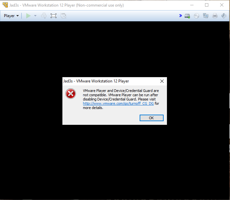
Task: Click the red error icon in dialog
Action: pyautogui.click(x=71, y=94)
